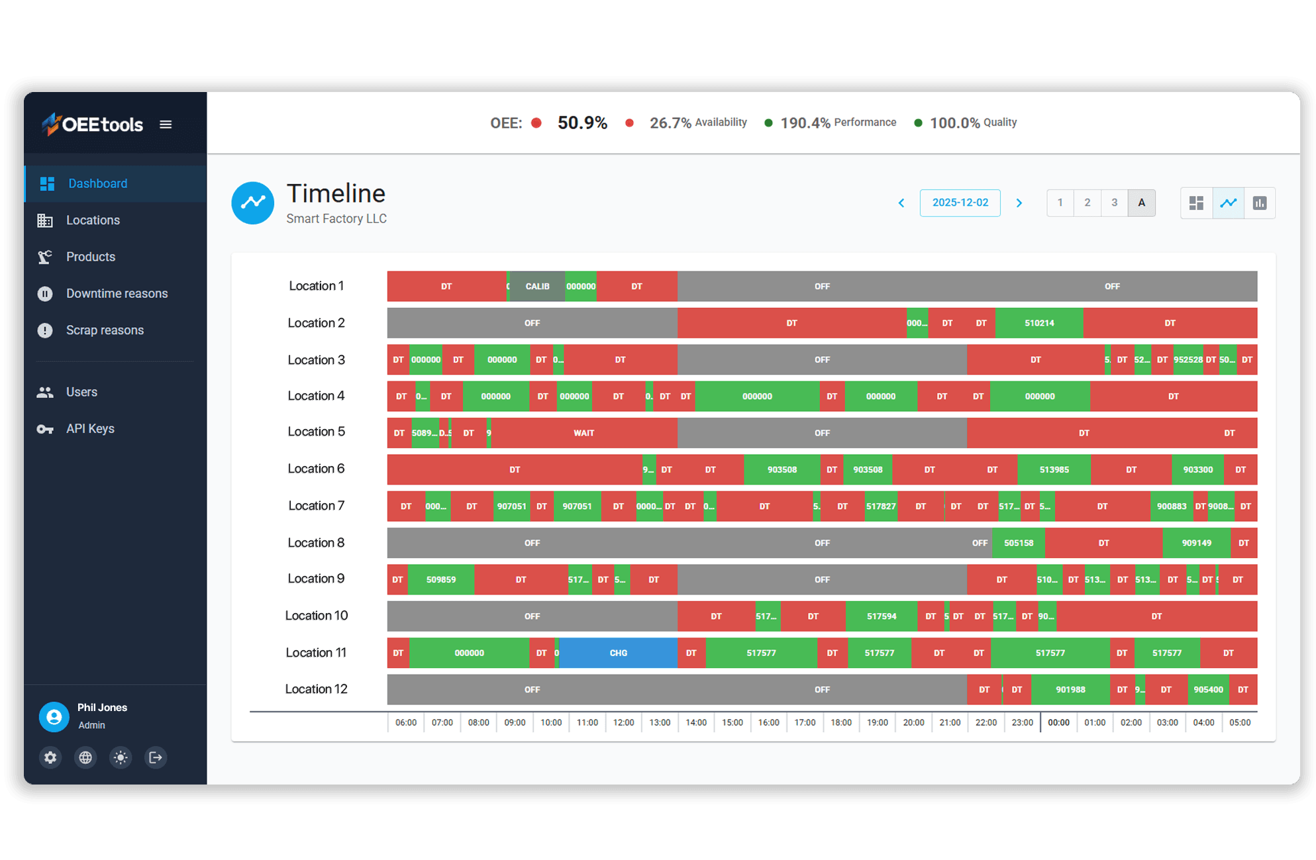Screen dimensions: 1316x860
Task: Open Downtime reasons in sidebar
Action: (117, 293)
